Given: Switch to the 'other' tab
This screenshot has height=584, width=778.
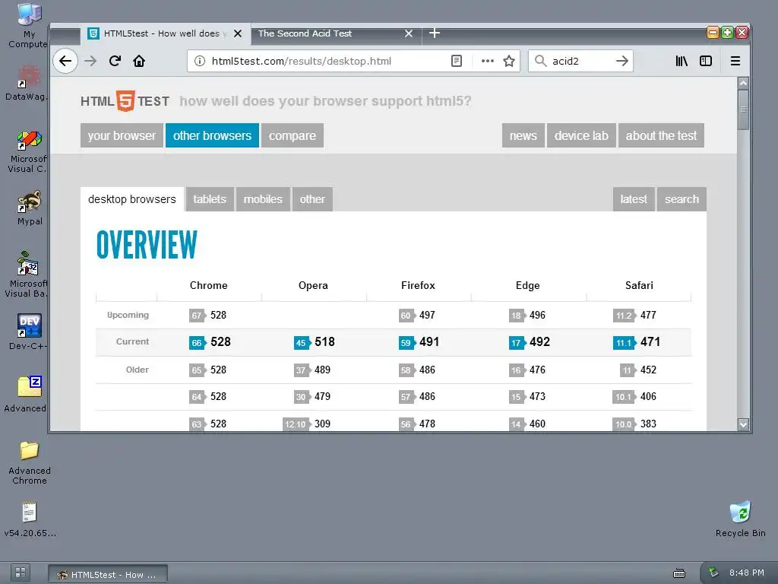Looking at the screenshot, I should click(x=312, y=199).
